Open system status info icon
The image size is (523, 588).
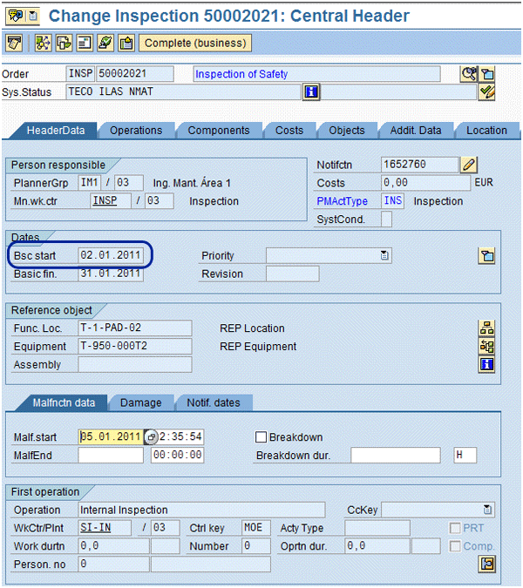pos(310,92)
